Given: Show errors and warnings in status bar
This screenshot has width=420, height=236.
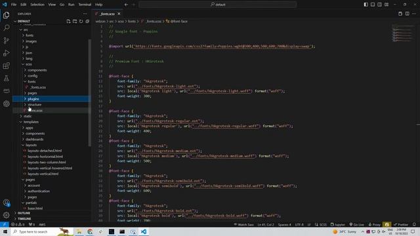Looking at the screenshot, I should (18, 224).
